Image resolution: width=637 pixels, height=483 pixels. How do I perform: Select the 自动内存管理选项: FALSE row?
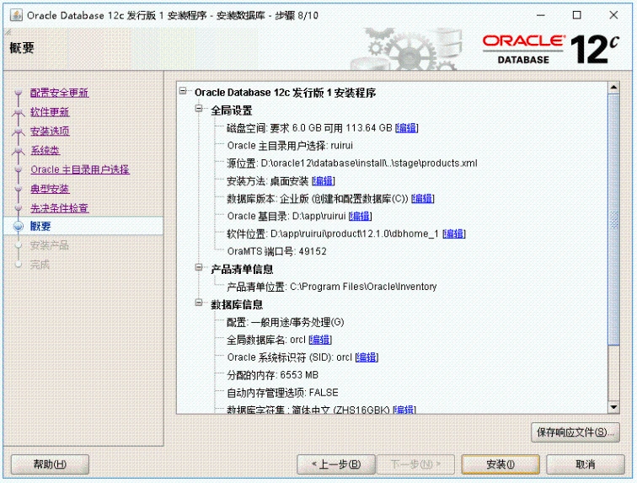282,392
